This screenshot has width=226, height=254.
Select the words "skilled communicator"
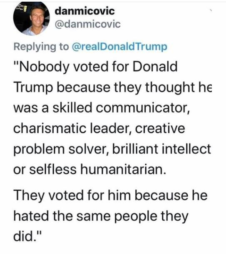(x=121, y=108)
